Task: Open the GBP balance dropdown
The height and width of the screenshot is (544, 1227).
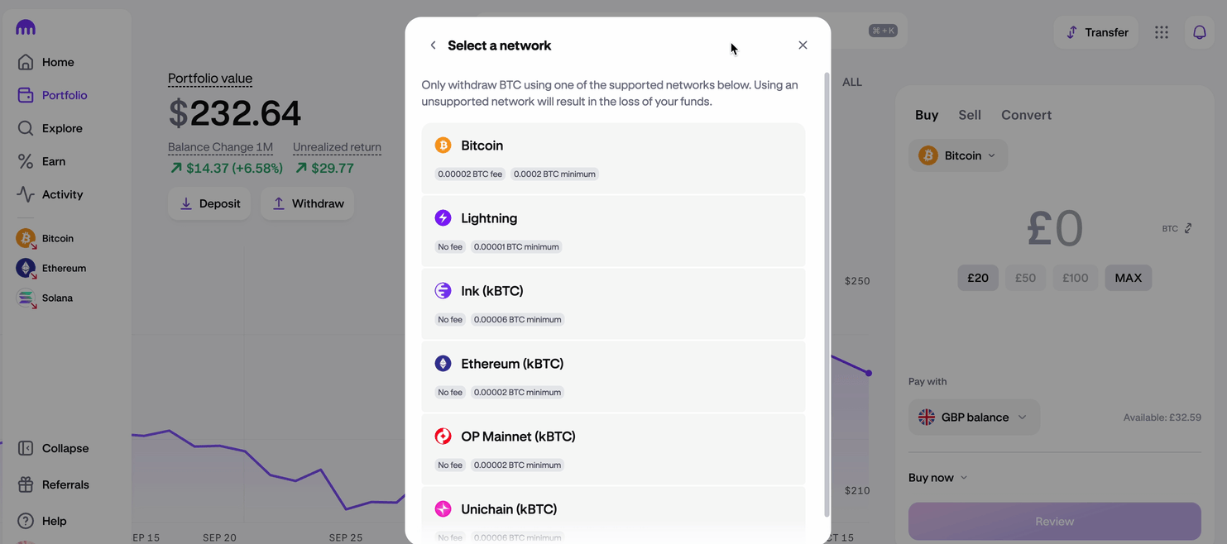Action: tap(974, 417)
